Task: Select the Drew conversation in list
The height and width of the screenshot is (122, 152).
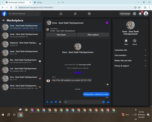Action: pyautogui.click(x=21, y=27)
